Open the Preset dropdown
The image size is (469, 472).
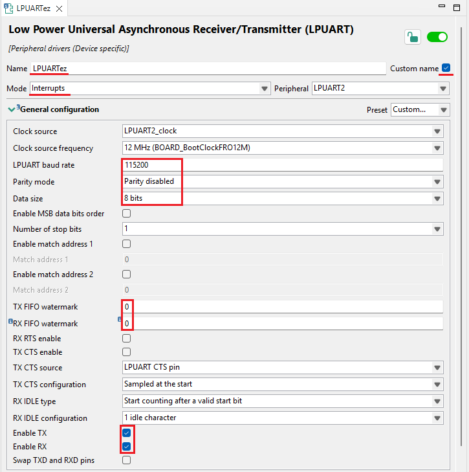point(443,109)
